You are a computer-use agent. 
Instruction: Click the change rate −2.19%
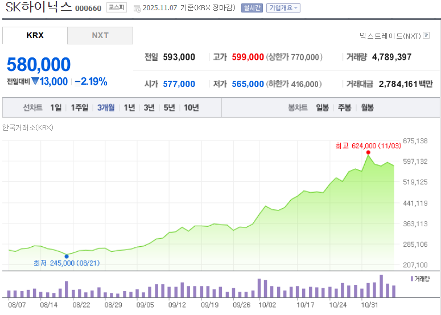click(x=91, y=81)
